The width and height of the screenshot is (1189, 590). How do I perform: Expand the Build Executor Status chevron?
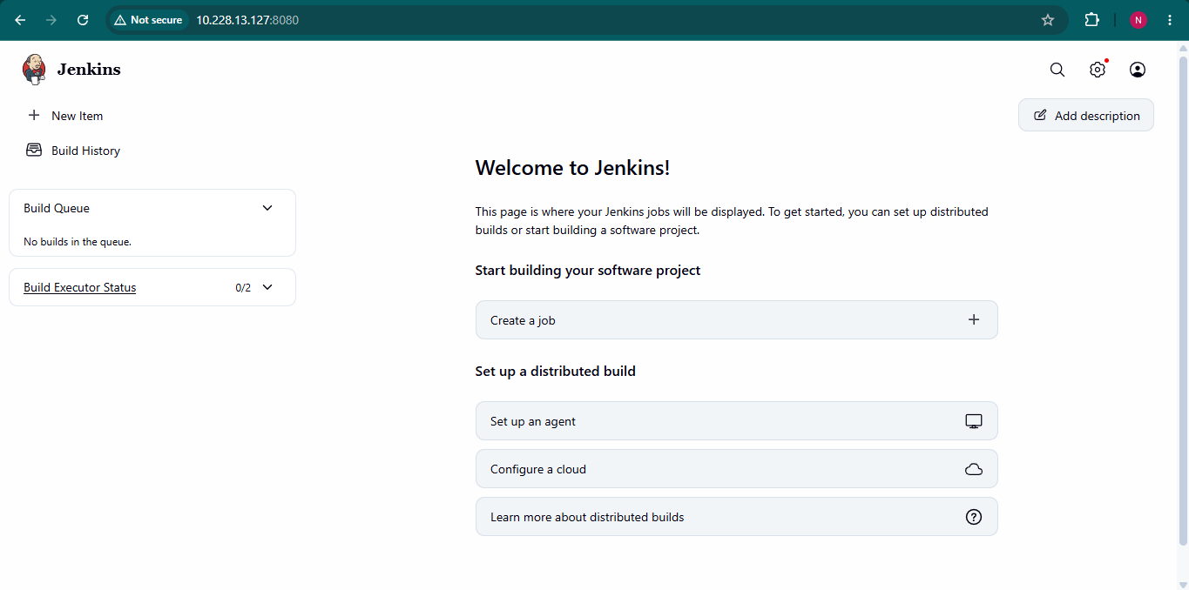pyautogui.click(x=267, y=287)
